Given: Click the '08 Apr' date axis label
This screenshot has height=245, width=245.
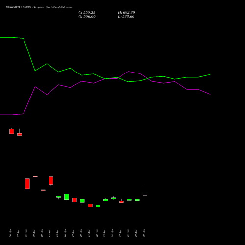Looking at the screenshot, I should [26, 233].
